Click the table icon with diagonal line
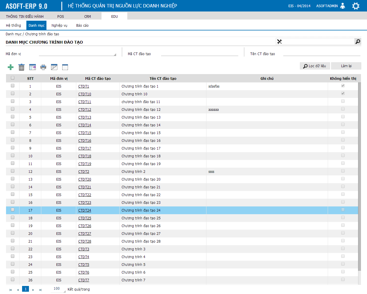The width and height of the screenshot is (367, 294). tap(54, 67)
